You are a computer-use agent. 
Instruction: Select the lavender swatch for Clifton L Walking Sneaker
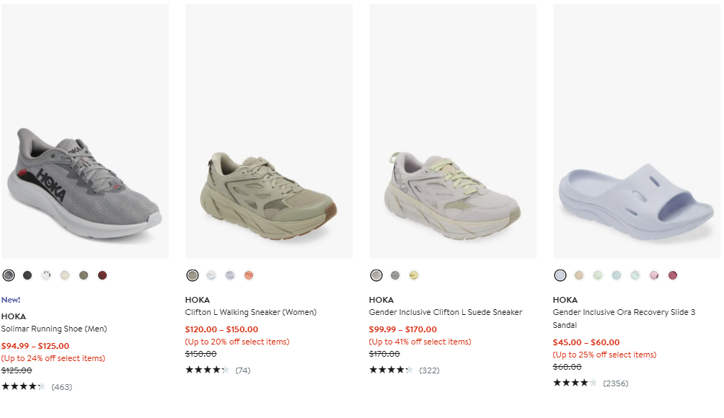coord(230,275)
